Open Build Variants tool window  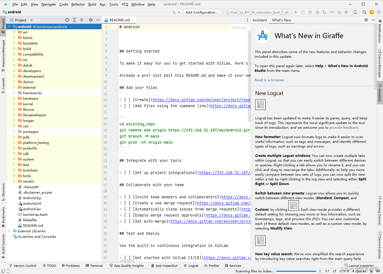point(3,246)
